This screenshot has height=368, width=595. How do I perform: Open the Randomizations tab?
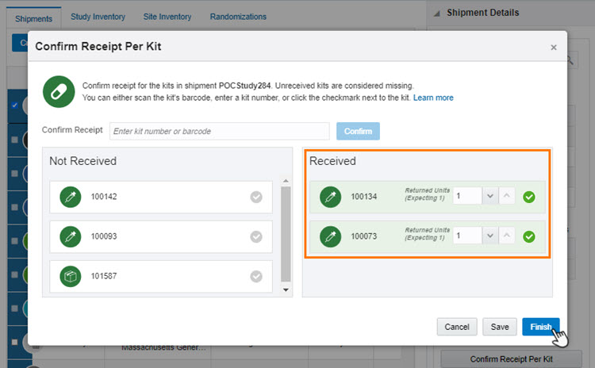(238, 17)
